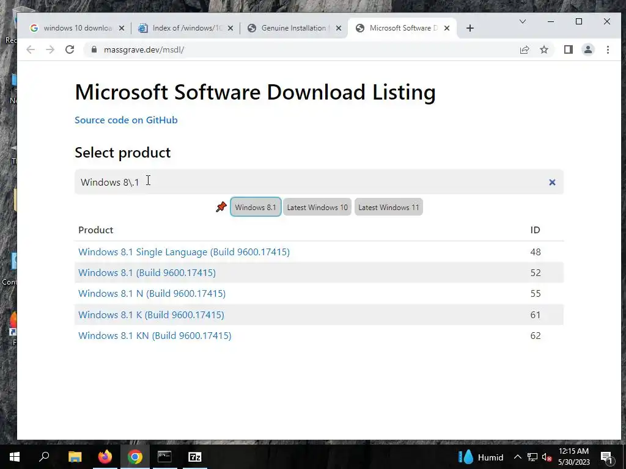The height and width of the screenshot is (469, 626).
Task: Close the 'windows 10 download' tab
Action: (122, 28)
